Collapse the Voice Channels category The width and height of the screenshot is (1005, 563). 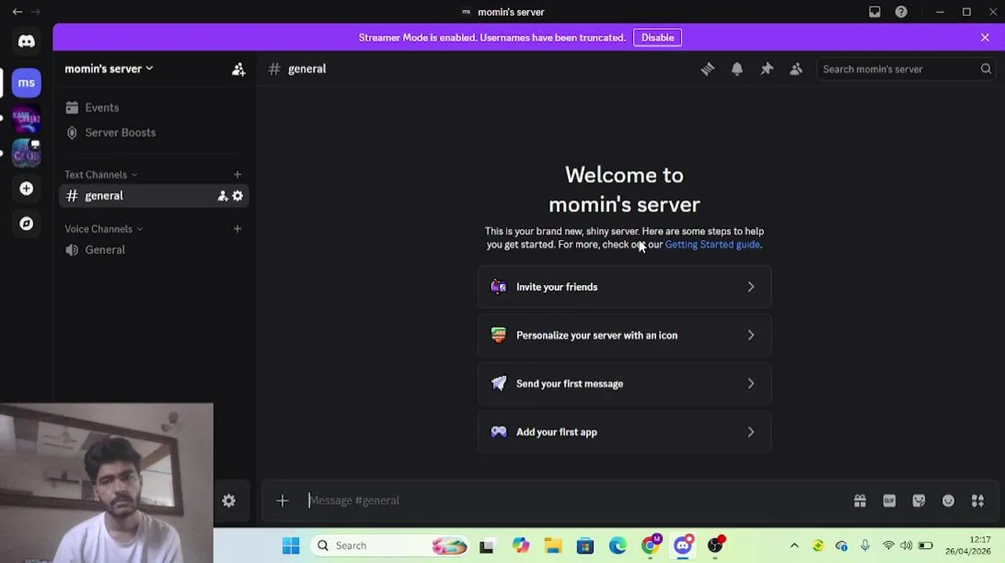(103, 229)
